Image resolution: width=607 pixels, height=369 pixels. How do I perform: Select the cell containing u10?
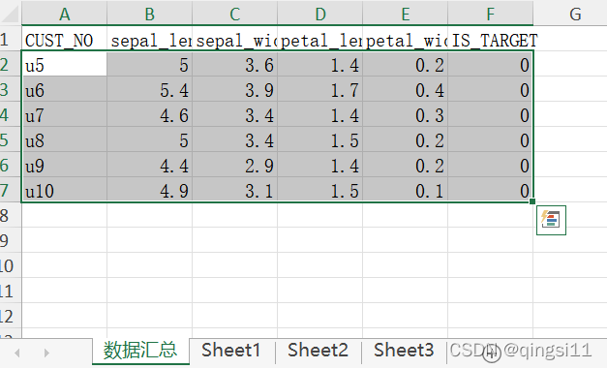(x=64, y=190)
